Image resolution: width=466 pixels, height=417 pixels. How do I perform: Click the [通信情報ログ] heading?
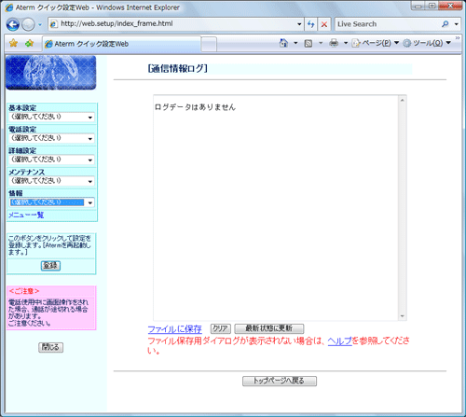point(178,68)
